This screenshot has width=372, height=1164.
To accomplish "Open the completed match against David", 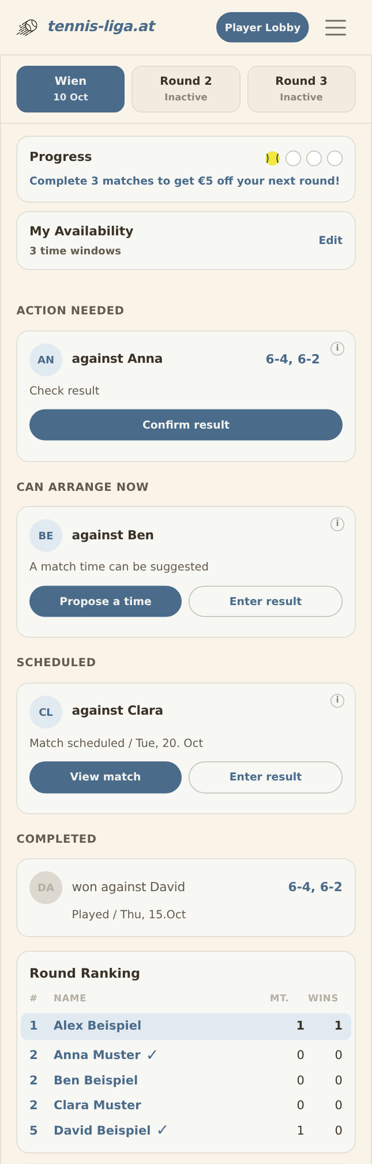I will [x=186, y=898].
